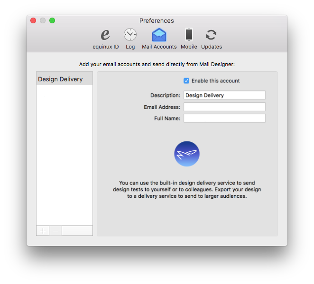The image size is (314, 284).
Task: Click the built-in design delivery description text
Action: point(187,189)
